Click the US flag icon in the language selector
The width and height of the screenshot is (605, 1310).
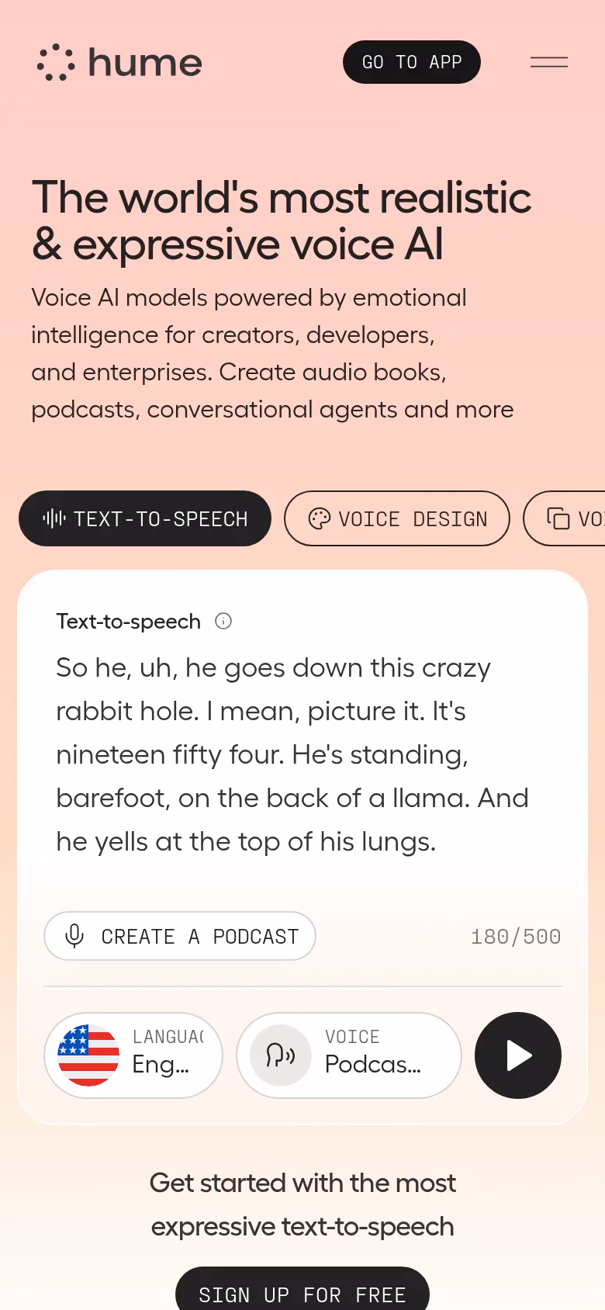point(88,1055)
